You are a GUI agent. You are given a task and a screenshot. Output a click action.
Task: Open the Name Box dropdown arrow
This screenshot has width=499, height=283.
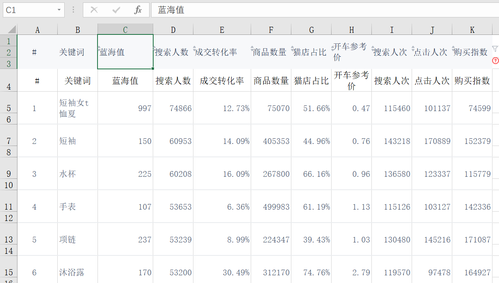pyautogui.click(x=58, y=10)
